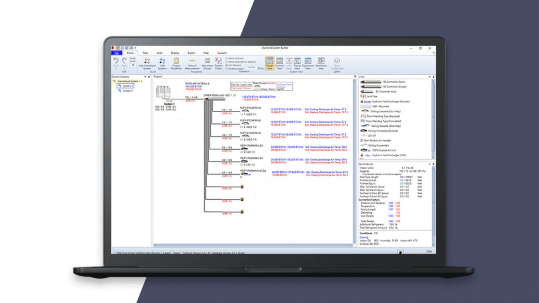Select Diversity Factor radio button
Screen dimensions: 539x303
(x=226, y=69)
